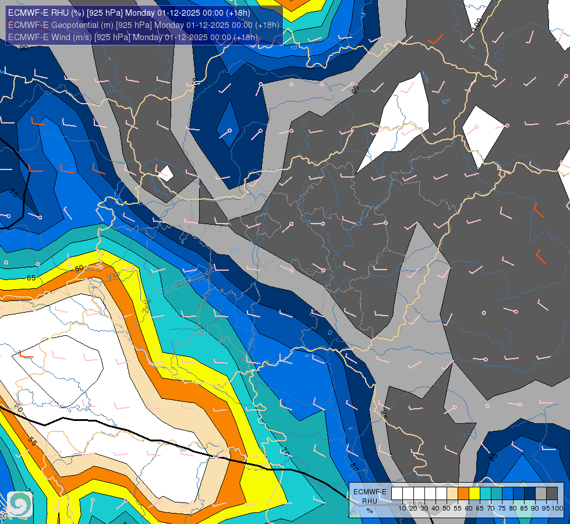Pick the orange 55–60% legend swatch
The width and height of the screenshot is (570, 524).
pos(463,494)
